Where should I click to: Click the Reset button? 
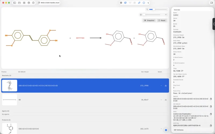162,20
